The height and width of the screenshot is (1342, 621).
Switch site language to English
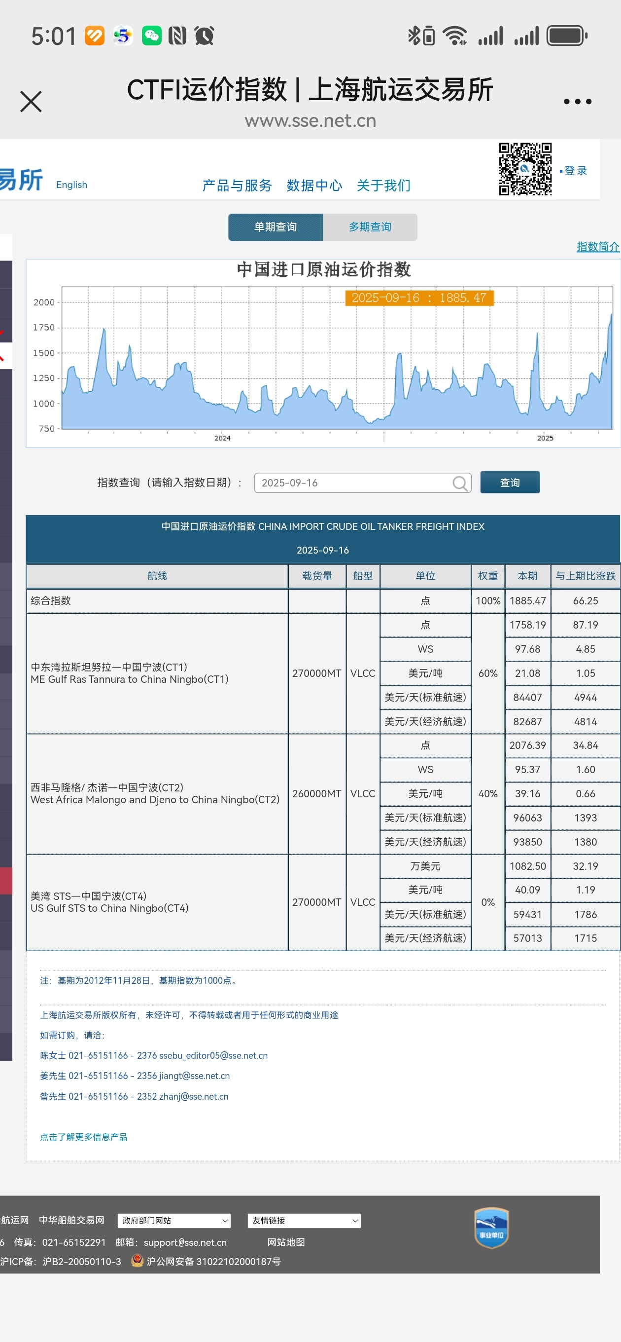tap(72, 185)
